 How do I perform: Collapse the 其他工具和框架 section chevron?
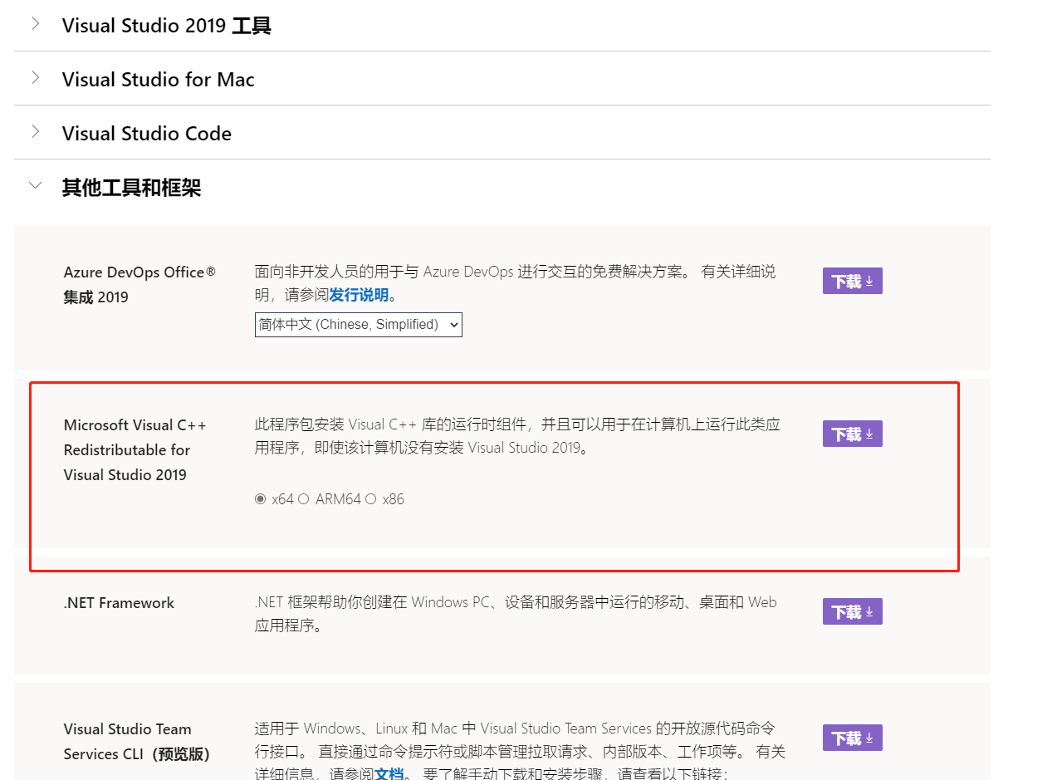point(35,186)
